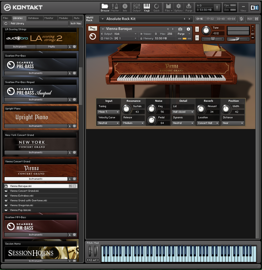Click the Pitch wheel
Viewport: 262px width, 270px height.
pos(90,251)
